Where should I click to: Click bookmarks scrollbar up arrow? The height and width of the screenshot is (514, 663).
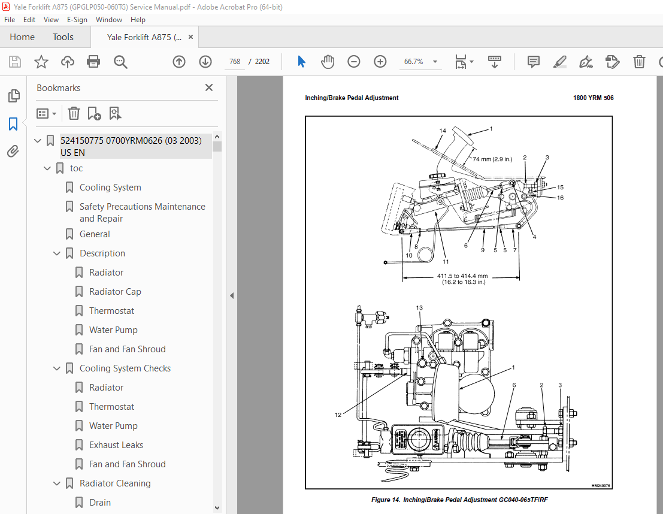(x=217, y=137)
